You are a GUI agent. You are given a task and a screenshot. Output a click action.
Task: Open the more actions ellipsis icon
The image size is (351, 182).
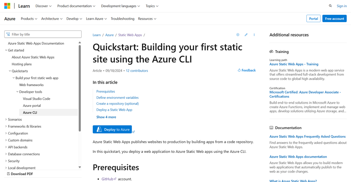(254, 35)
